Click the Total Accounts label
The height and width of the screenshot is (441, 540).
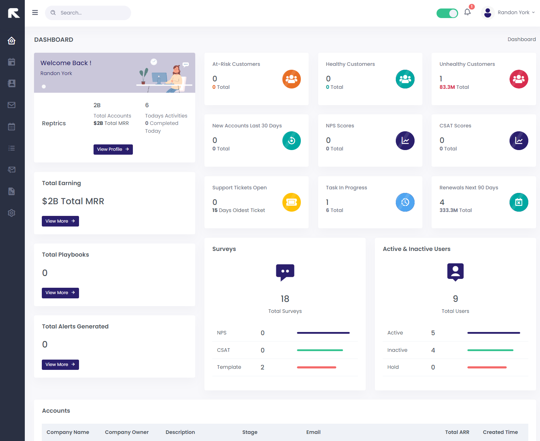pyautogui.click(x=112, y=116)
